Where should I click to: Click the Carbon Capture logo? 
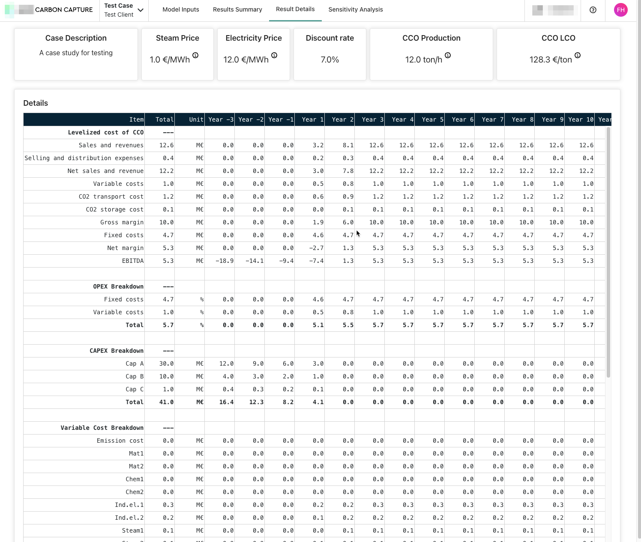click(x=49, y=10)
